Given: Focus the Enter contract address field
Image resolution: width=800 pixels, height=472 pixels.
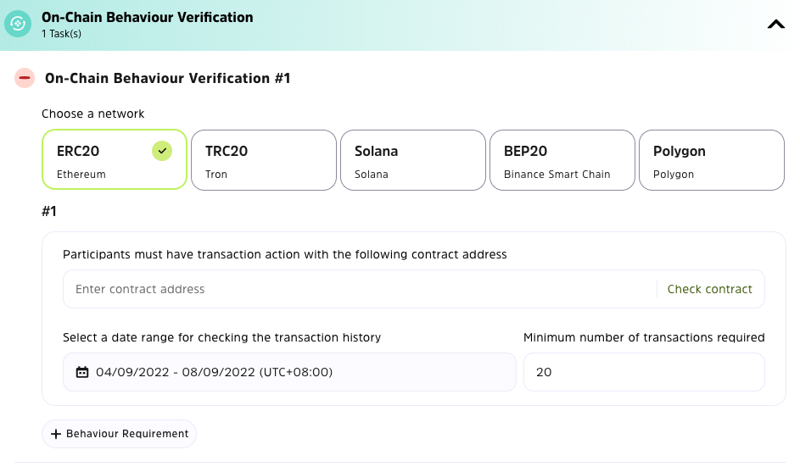Looking at the screenshot, I should click(356, 289).
